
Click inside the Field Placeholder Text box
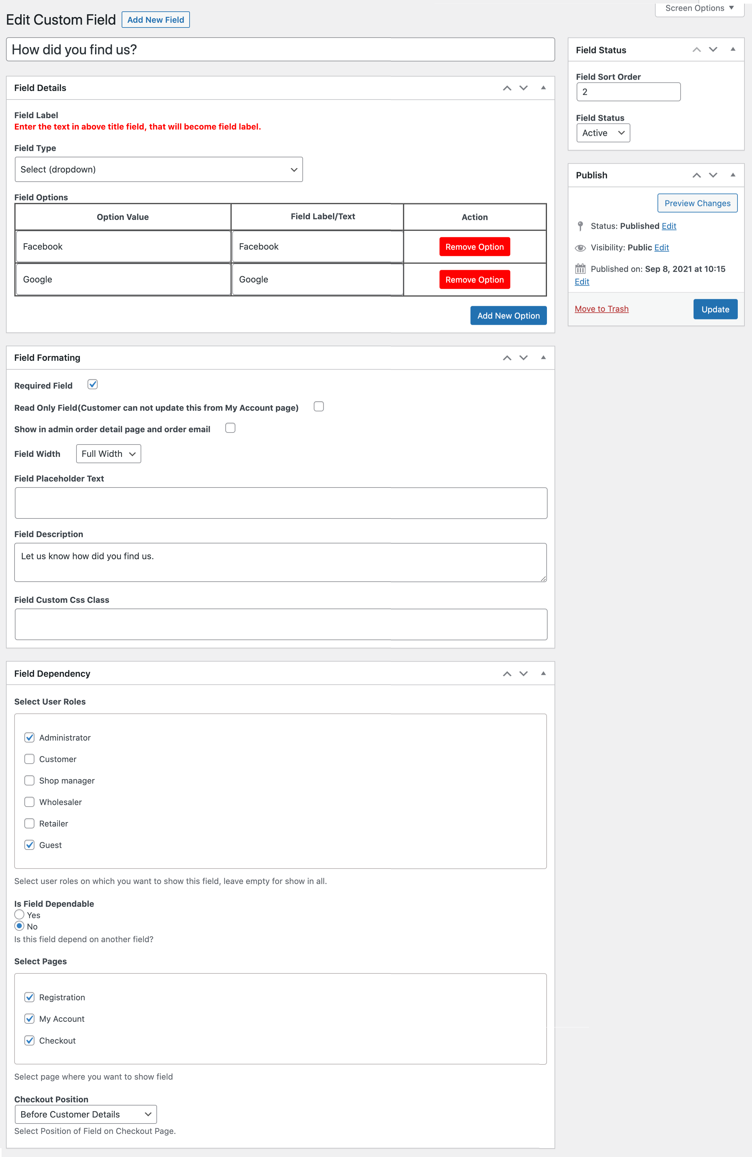[281, 503]
